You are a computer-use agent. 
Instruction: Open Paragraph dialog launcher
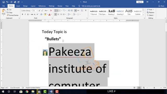(x=87, y=18)
